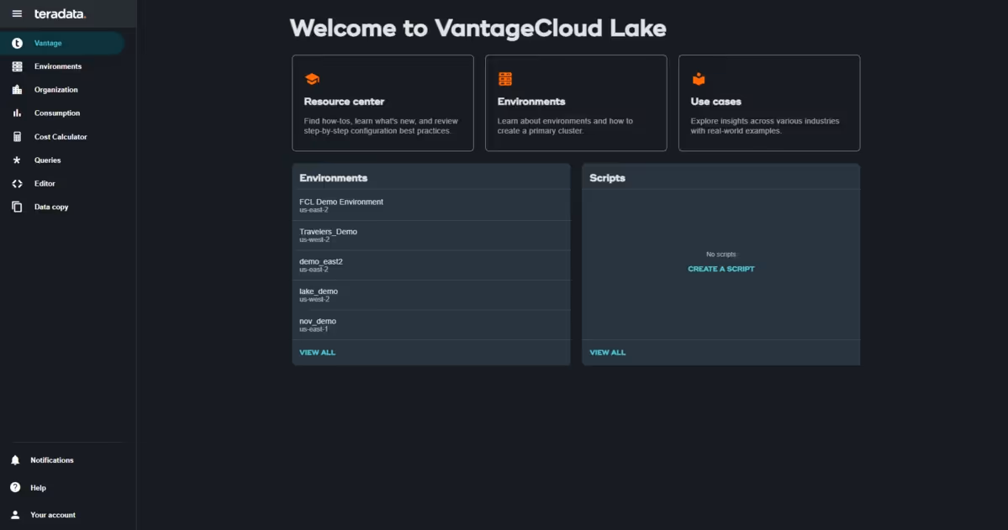The image size is (1008, 530).
Task: Click the Consumption bar chart icon
Action: 18,113
